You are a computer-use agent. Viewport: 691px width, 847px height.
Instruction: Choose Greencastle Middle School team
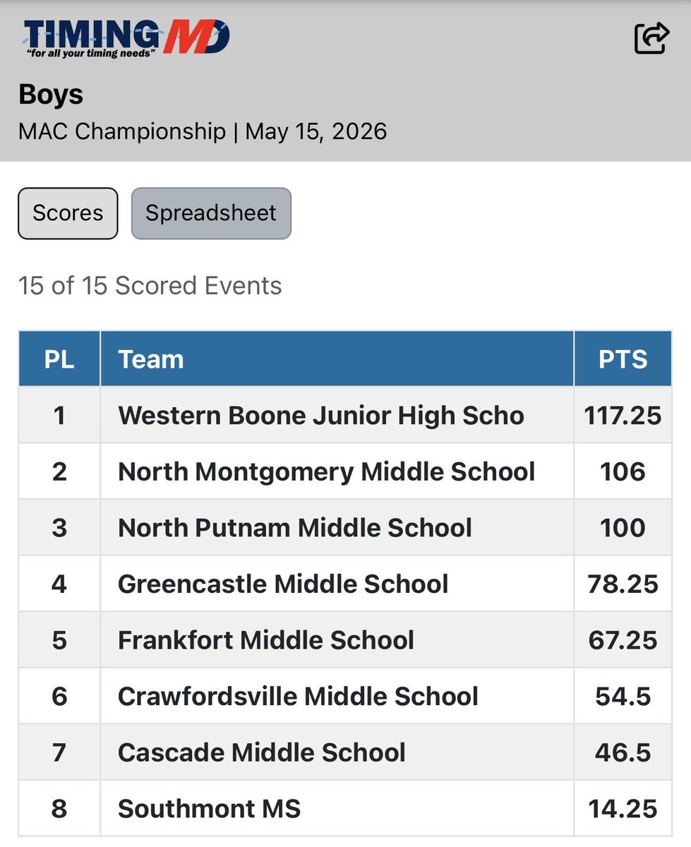pyautogui.click(x=345, y=584)
